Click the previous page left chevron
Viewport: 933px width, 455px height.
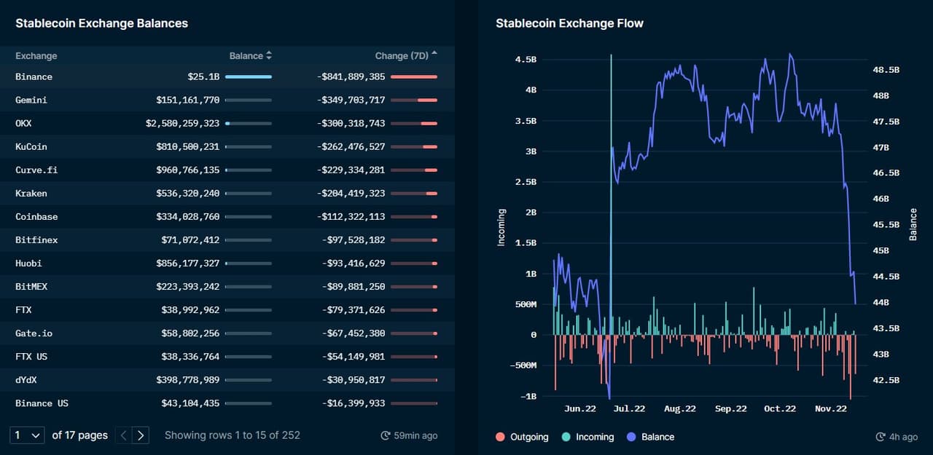click(x=123, y=435)
